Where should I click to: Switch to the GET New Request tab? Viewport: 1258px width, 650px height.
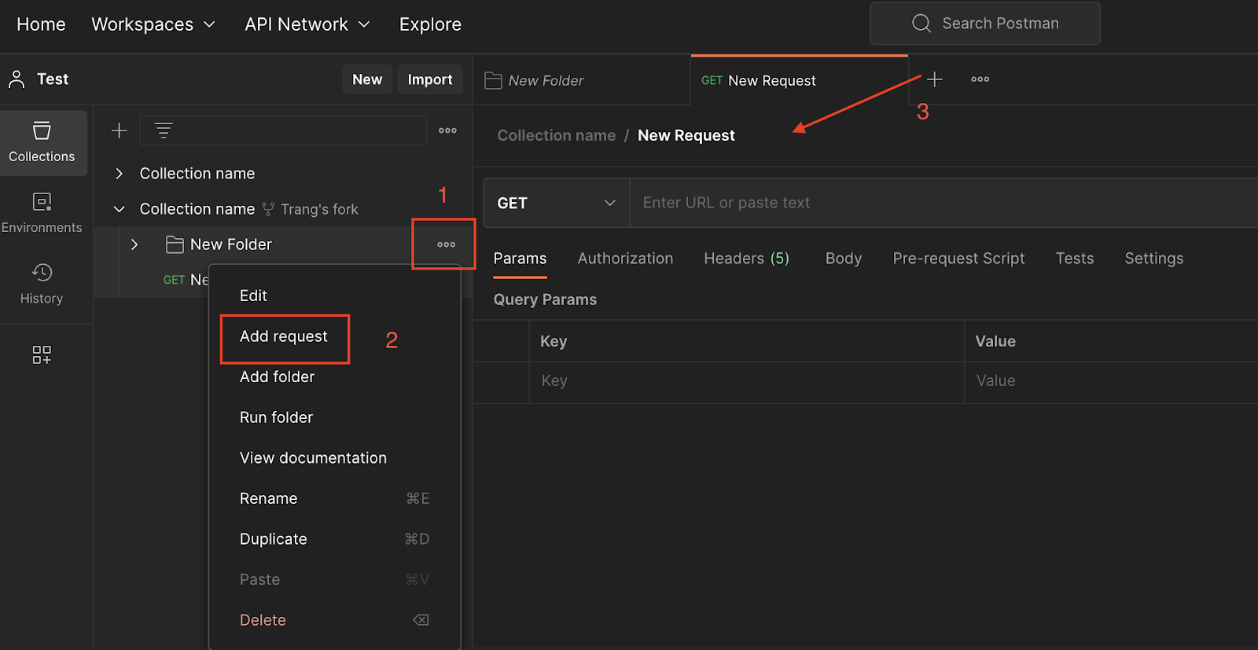tap(800, 80)
